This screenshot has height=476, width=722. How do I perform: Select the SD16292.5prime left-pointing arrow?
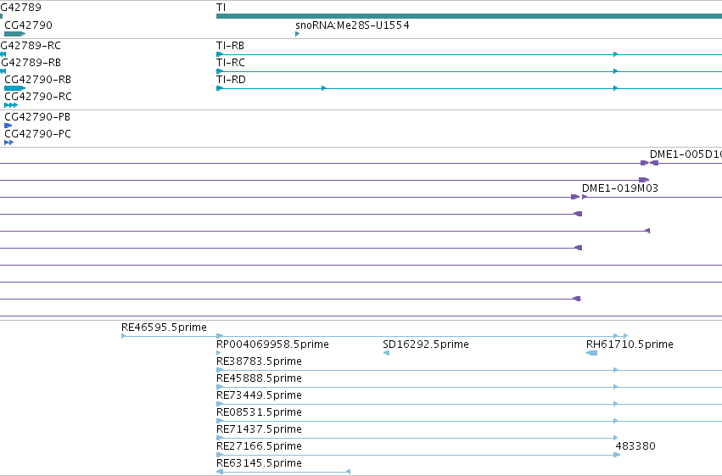[x=386, y=353]
